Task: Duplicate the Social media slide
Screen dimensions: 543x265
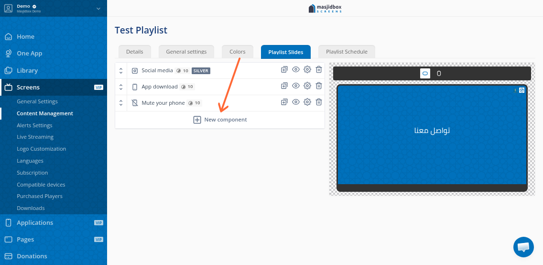Action: pos(284,70)
